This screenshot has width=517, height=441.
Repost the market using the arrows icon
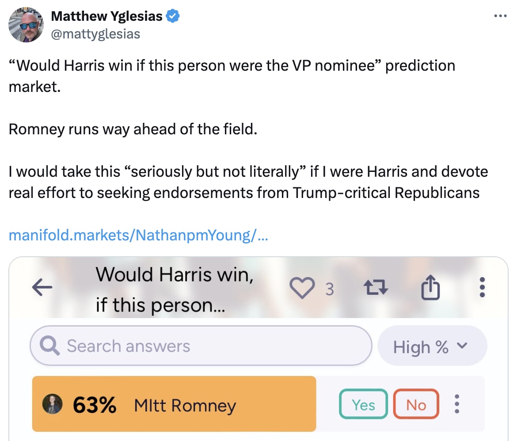[376, 288]
